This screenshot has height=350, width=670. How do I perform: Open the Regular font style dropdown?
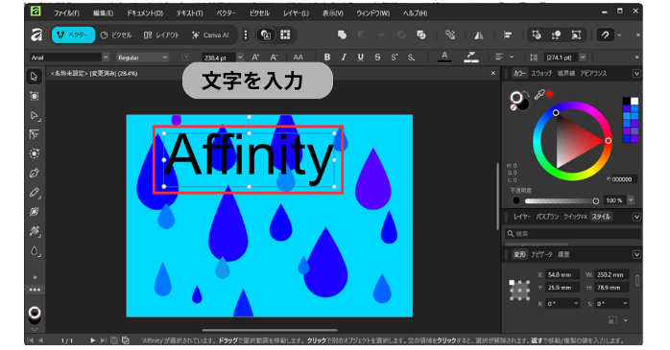143,58
